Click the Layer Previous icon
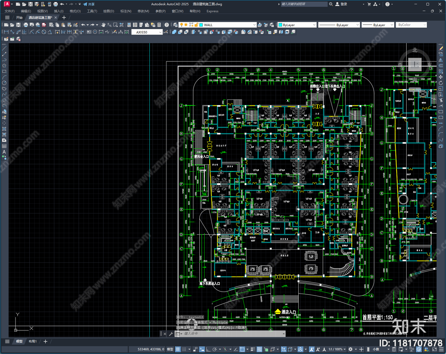Image resolution: width=446 pixels, height=354 pixels. pyautogui.click(x=266, y=25)
